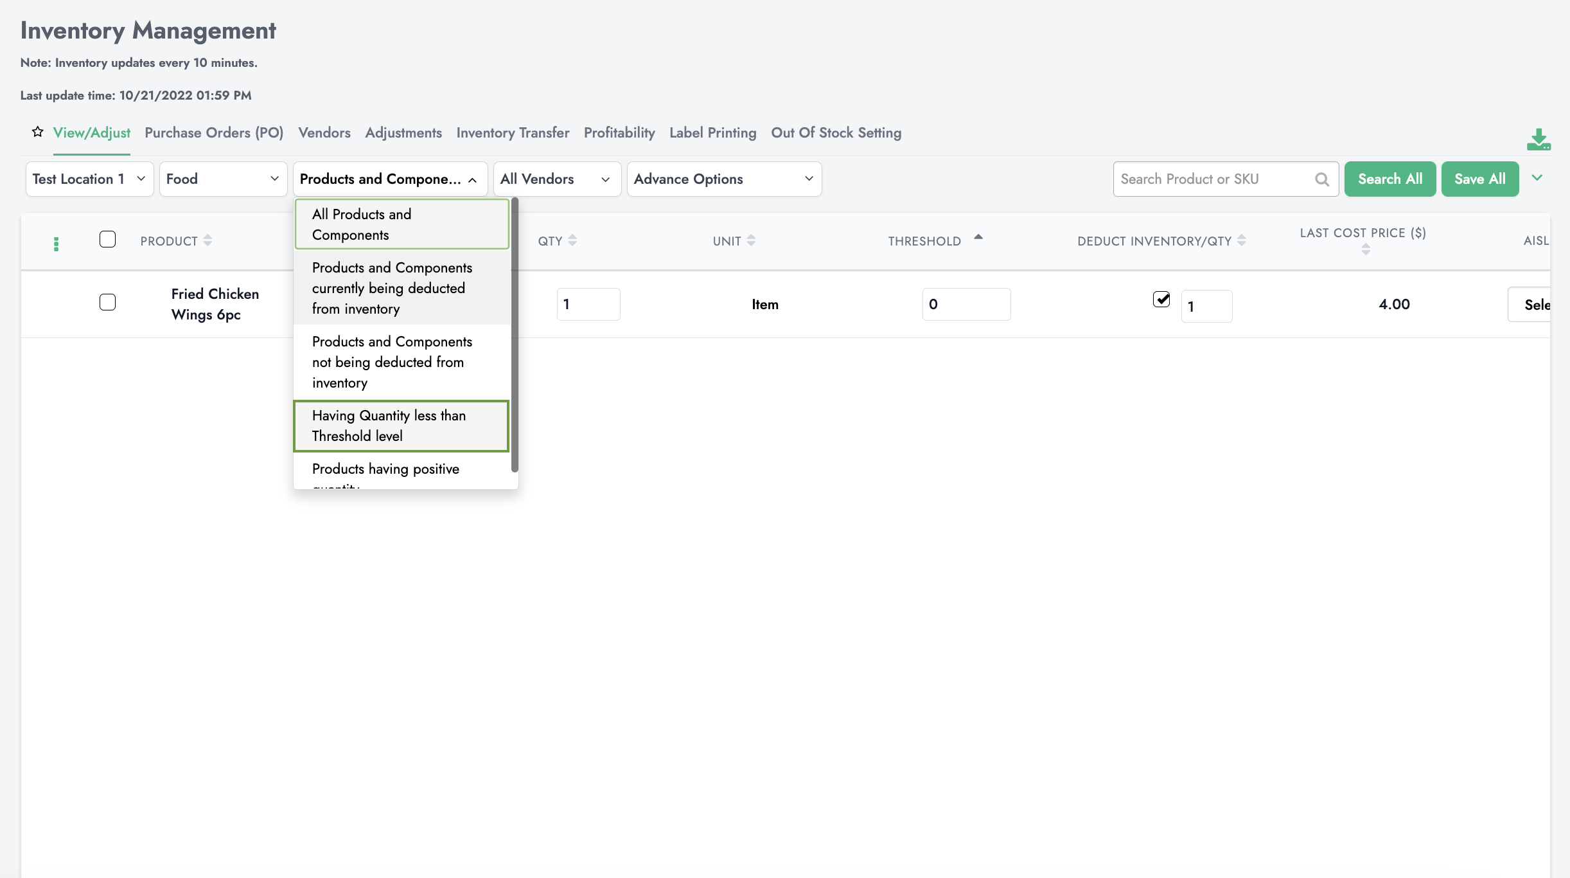Sort by the Product column arrows

[207, 240]
